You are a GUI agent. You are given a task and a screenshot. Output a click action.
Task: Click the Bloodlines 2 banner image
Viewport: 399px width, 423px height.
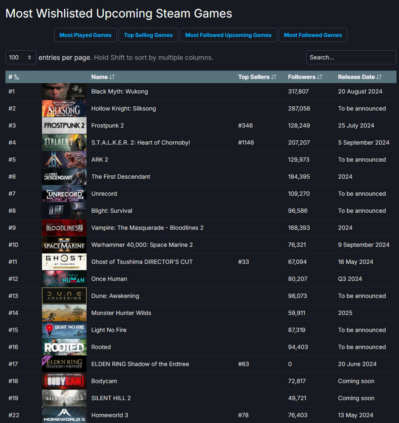[64, 228]
